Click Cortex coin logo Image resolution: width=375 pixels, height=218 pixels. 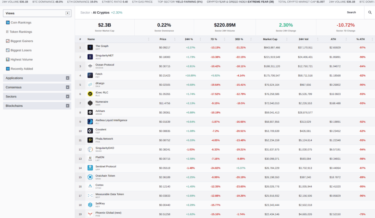tap(90, 186)
